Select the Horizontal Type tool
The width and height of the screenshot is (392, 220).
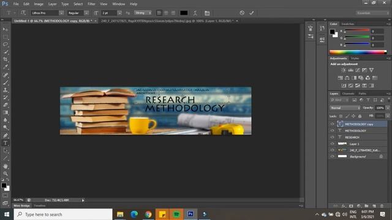6,143
